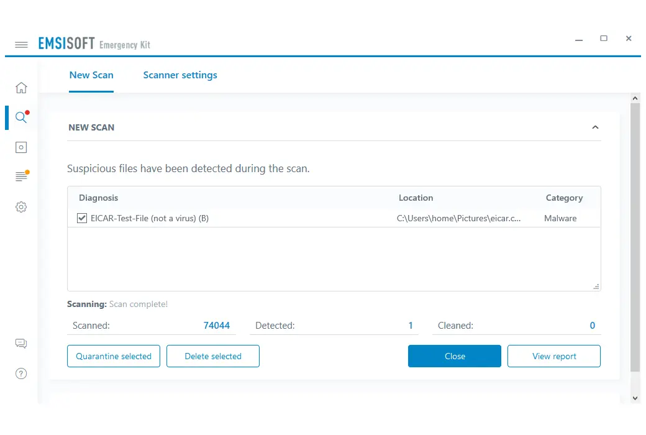
Task: Click the blue Close button
Action: coord(455,356)
